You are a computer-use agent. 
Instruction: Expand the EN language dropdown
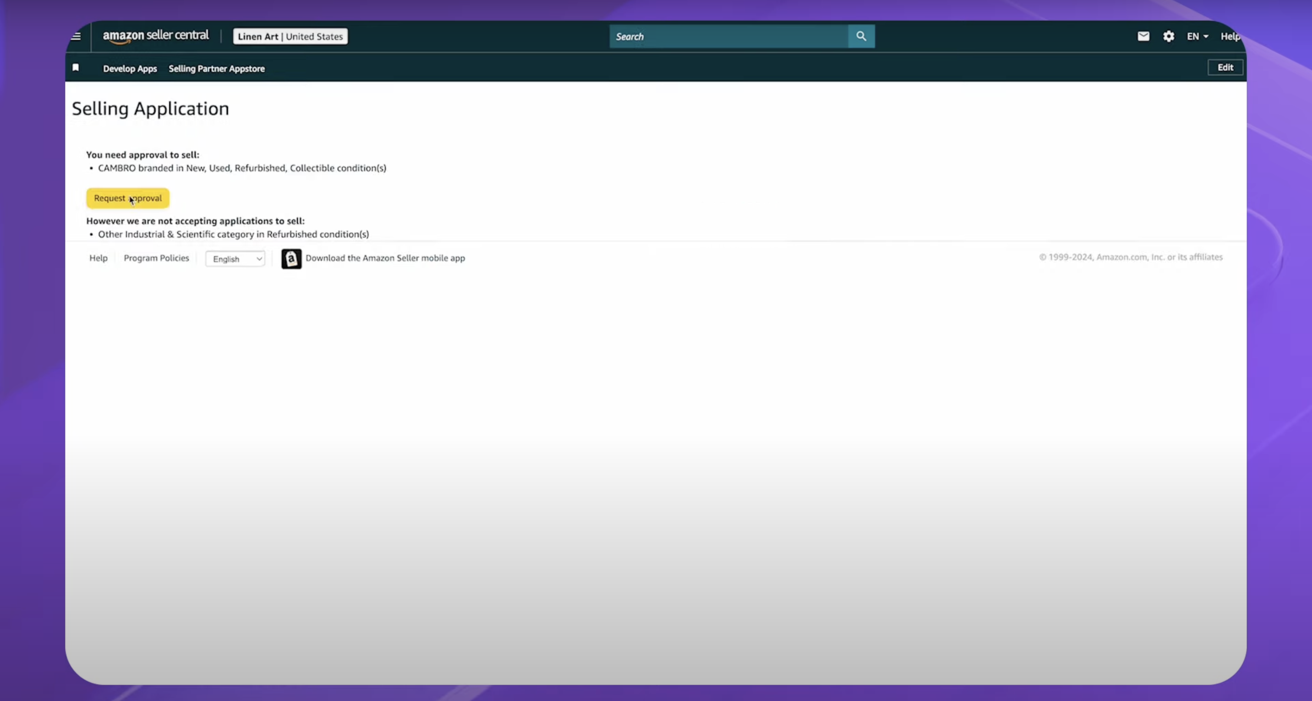coord(1197,36)
